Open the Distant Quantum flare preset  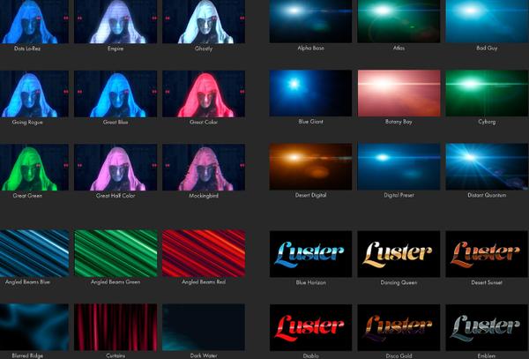488,167
